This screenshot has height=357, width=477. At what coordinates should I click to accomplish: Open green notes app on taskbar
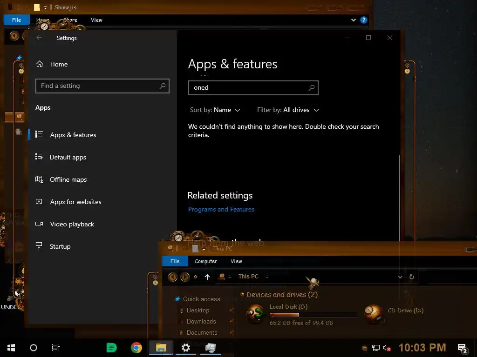[111, 348]
